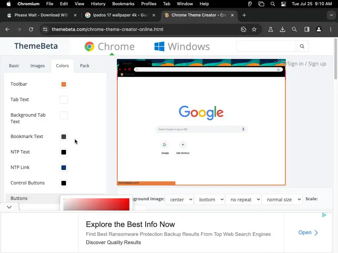Click the toolbar search magnifier icon
The width and height of the screenshot is (338, 253).
coord(294,29)
